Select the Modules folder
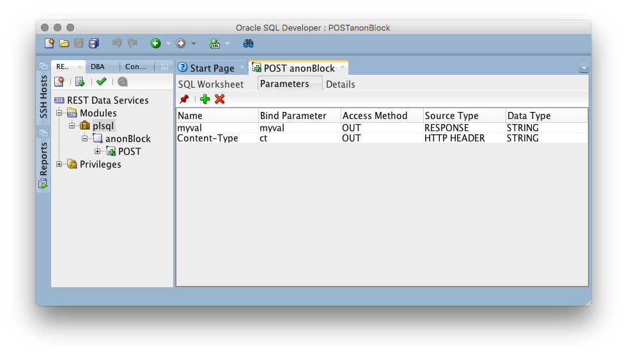Image resolution: width=627 pixels, height=357 pixels. 98,113
